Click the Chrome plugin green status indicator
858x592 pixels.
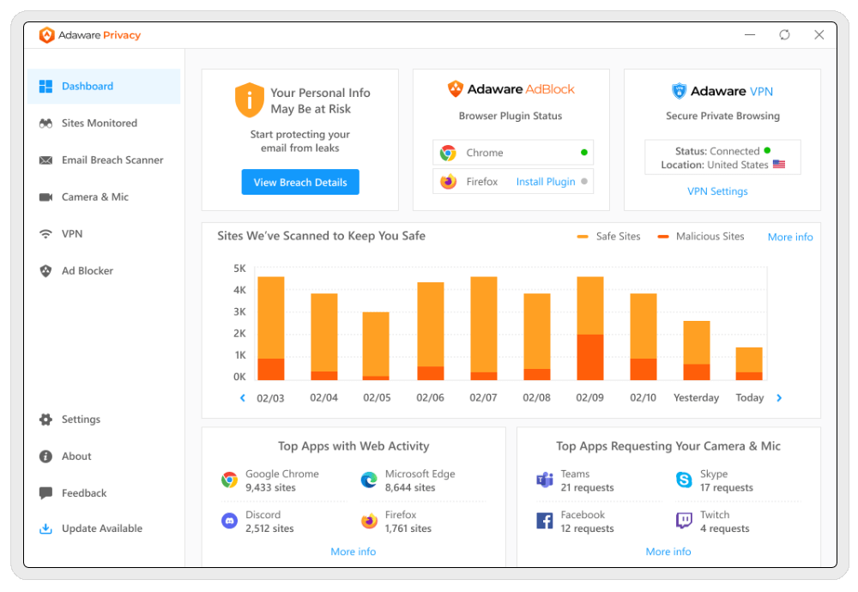pyautogui.click(x=584, y=153)
